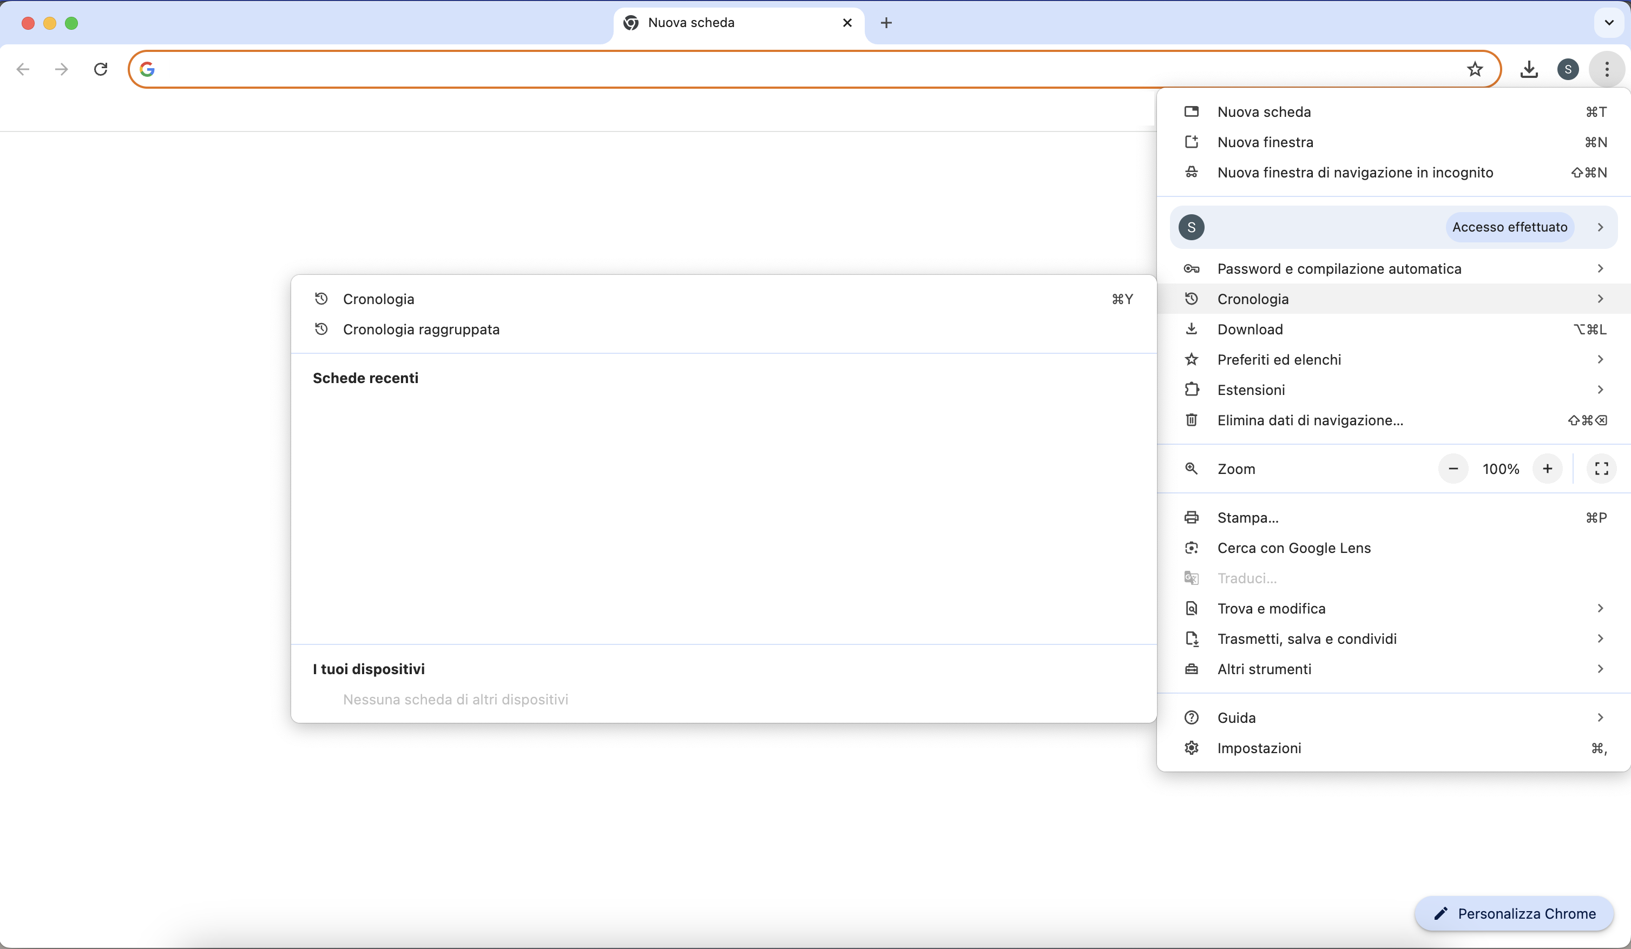The width and height of the screenshot is (1631, 949).
Task: Click the Google 'G' favicon in address bar
Action: (x=147, y=69)
